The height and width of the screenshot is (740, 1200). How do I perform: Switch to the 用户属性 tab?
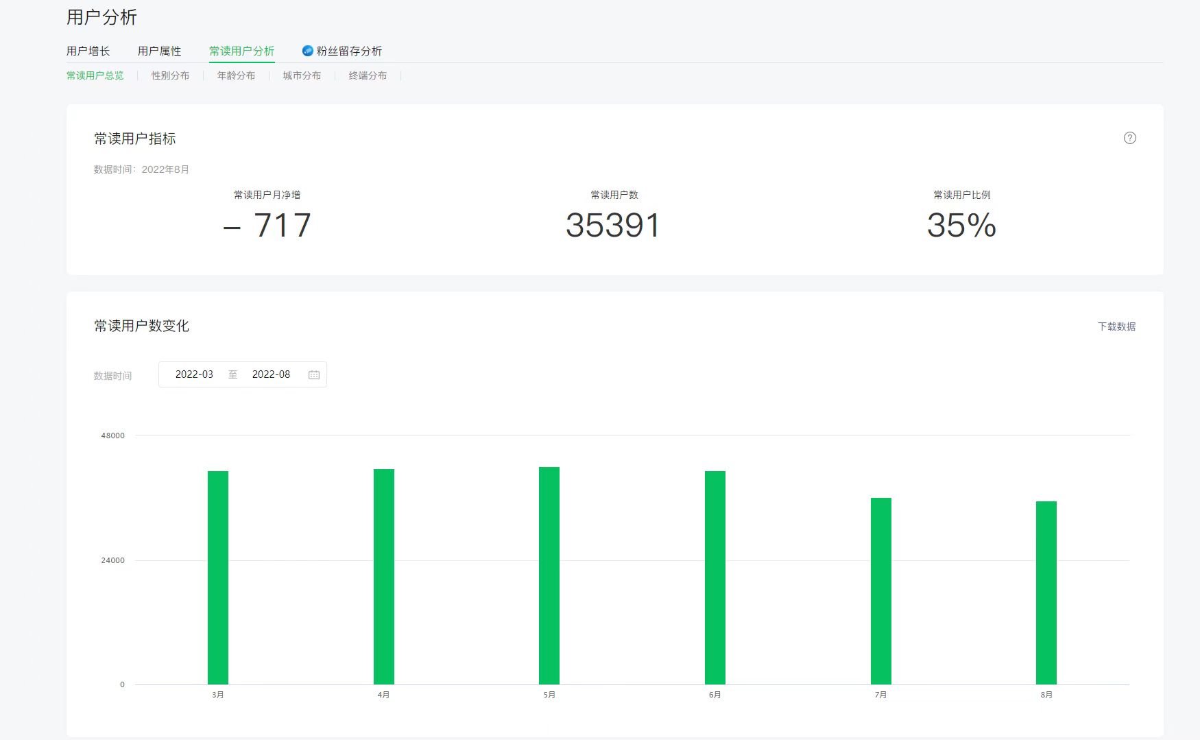coord(159,51)
